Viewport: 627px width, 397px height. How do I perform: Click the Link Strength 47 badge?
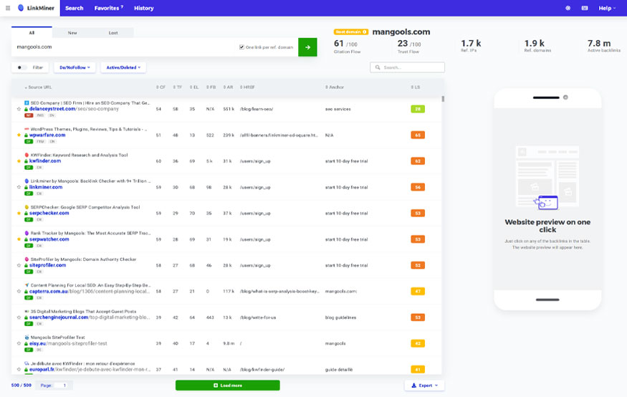(x=418, y=291)
